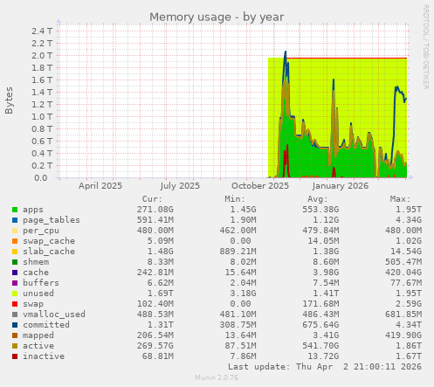Click the 'cache' legend label

pos(36,273)
